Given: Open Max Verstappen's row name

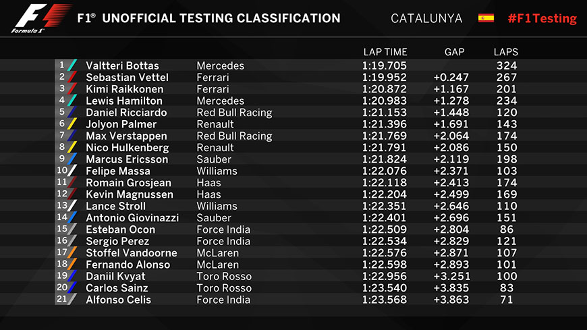Looking at the screenshot, I should point(121,136).
